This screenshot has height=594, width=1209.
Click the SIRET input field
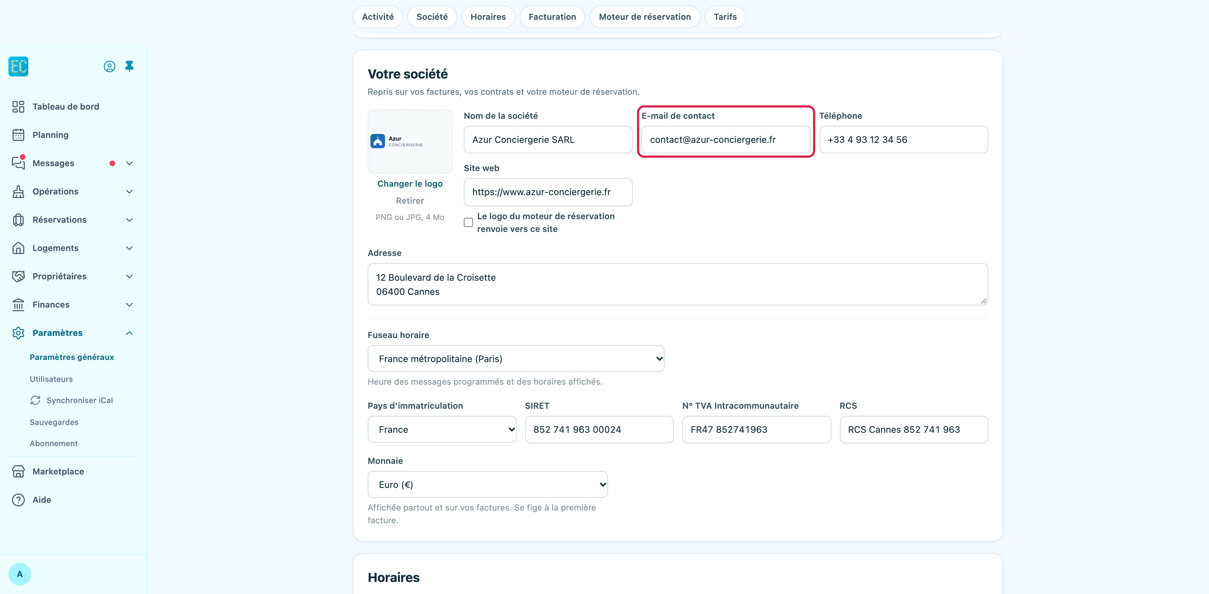pos(599,429)
